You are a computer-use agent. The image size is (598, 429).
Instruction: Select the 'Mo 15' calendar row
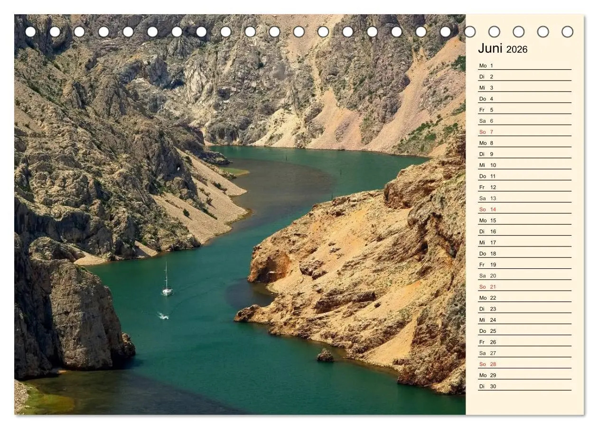524,220
